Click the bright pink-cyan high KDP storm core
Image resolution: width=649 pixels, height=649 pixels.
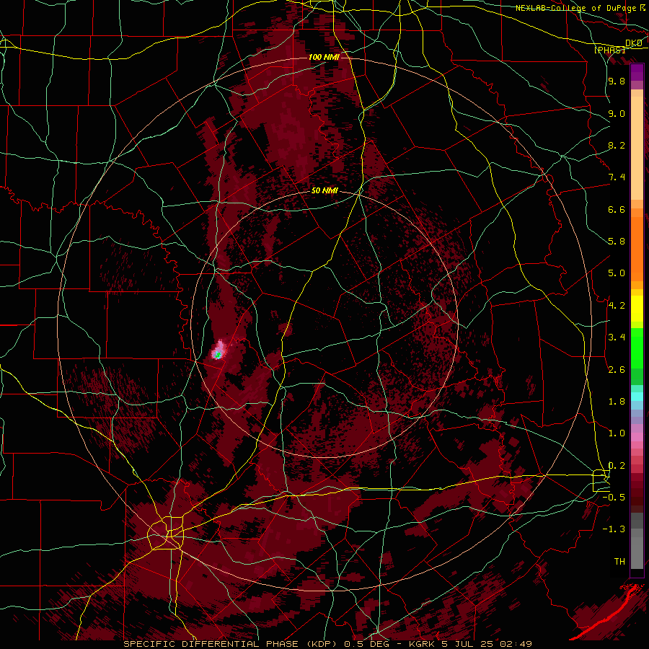click(218, 350)
